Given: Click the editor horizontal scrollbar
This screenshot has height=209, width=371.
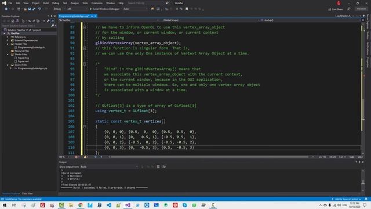Looking at the screenshot, I should click(210, 157).
